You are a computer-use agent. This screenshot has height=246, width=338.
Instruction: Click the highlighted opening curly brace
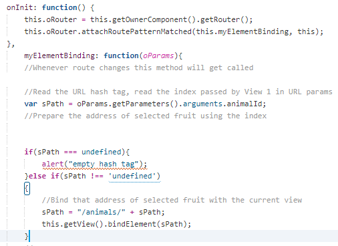point(27,189)
